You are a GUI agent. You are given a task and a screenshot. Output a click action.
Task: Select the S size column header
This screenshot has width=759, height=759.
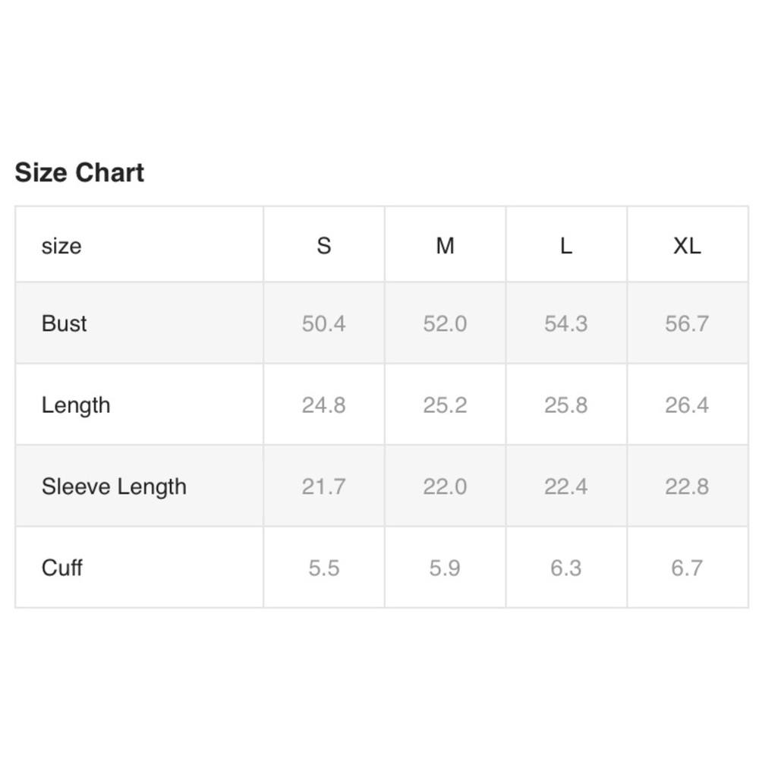324,246
